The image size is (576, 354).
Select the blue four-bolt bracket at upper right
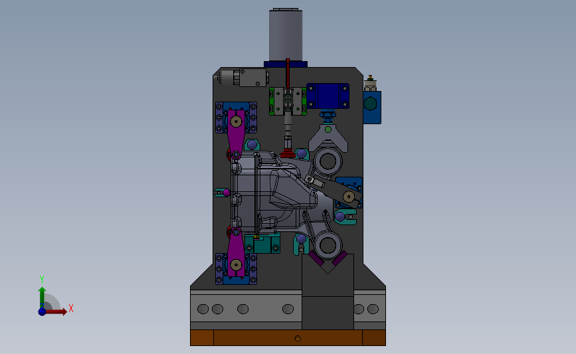tap(328, 96)
